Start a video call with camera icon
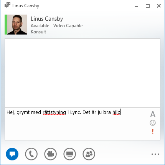This screenshot has height=165, width=165. [x=51, y=154]
